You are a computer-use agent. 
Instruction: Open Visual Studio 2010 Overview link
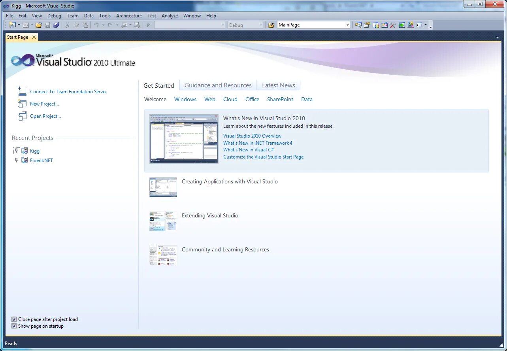(252, 136)
